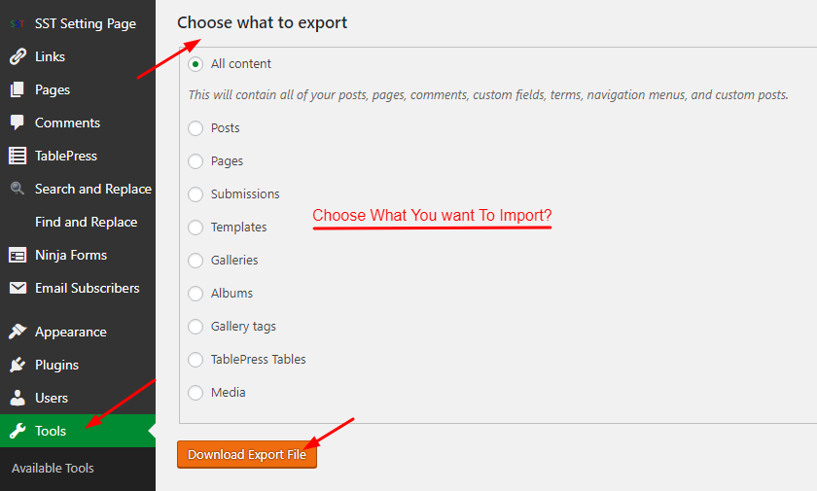817x491 pixels.
Task: Open Comments via speech bubble icon
Action: [x=18, y=123]
